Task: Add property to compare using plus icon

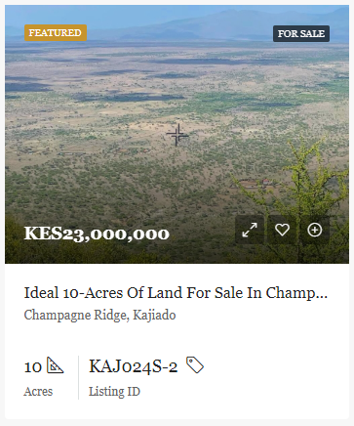Action: 315,230
